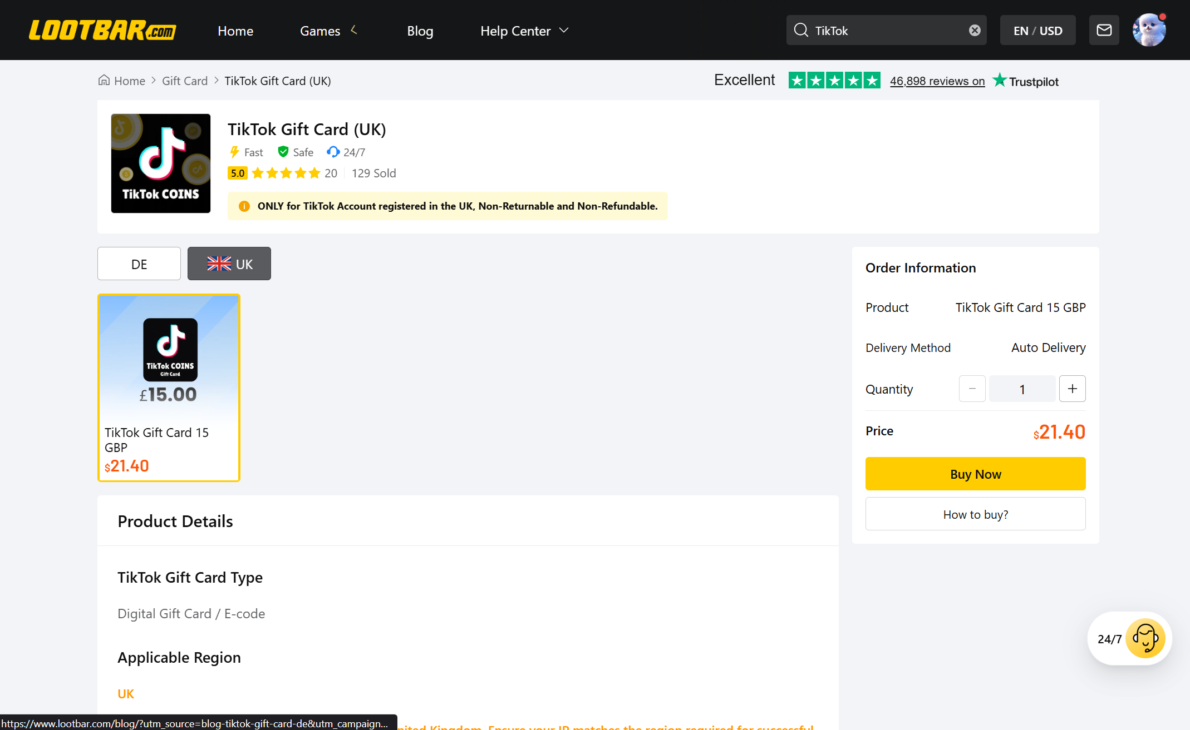Click the home breadcrumb icon
The image size is (1190, 730).
coord(104,80)
